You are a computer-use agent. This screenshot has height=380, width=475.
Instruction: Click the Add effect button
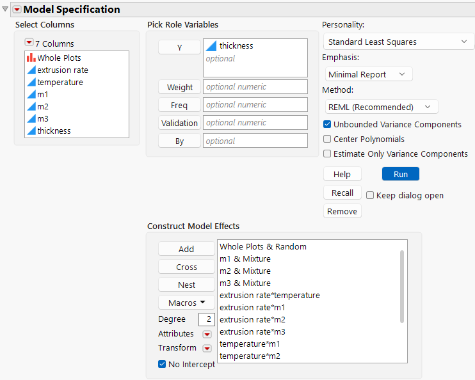(x=186, y=249)
